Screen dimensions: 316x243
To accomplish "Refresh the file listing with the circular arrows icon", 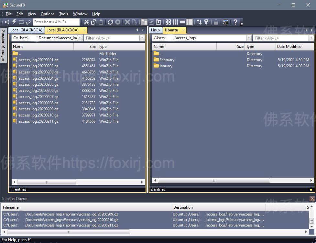I will point(110,22).
